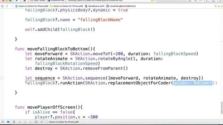Jump to the previous issue arrow
This screenshot has height=125, width=223.
coord(216,6)
